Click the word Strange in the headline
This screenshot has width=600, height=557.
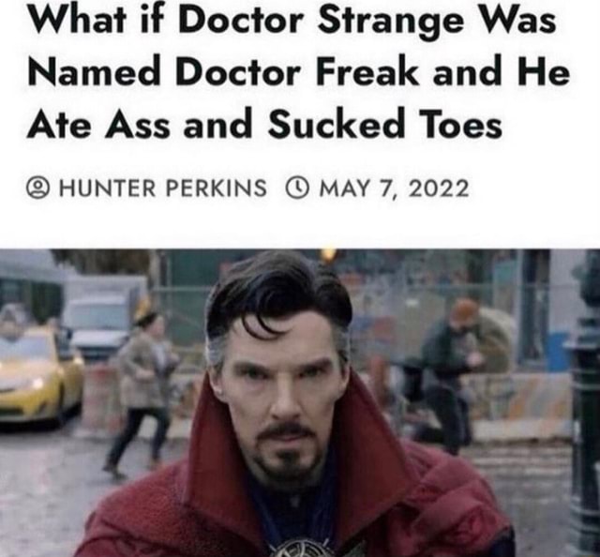pyautogui.click(x=390, y=22)
